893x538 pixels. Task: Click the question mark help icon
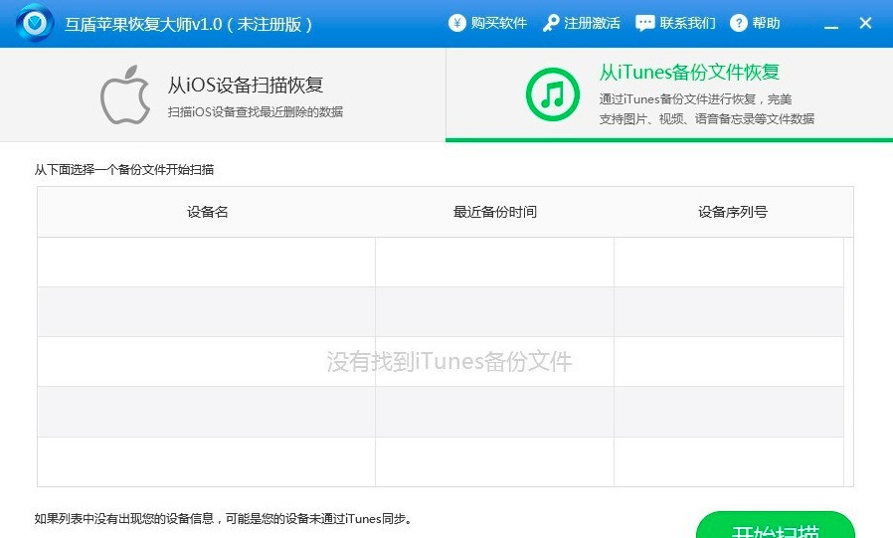739,23
